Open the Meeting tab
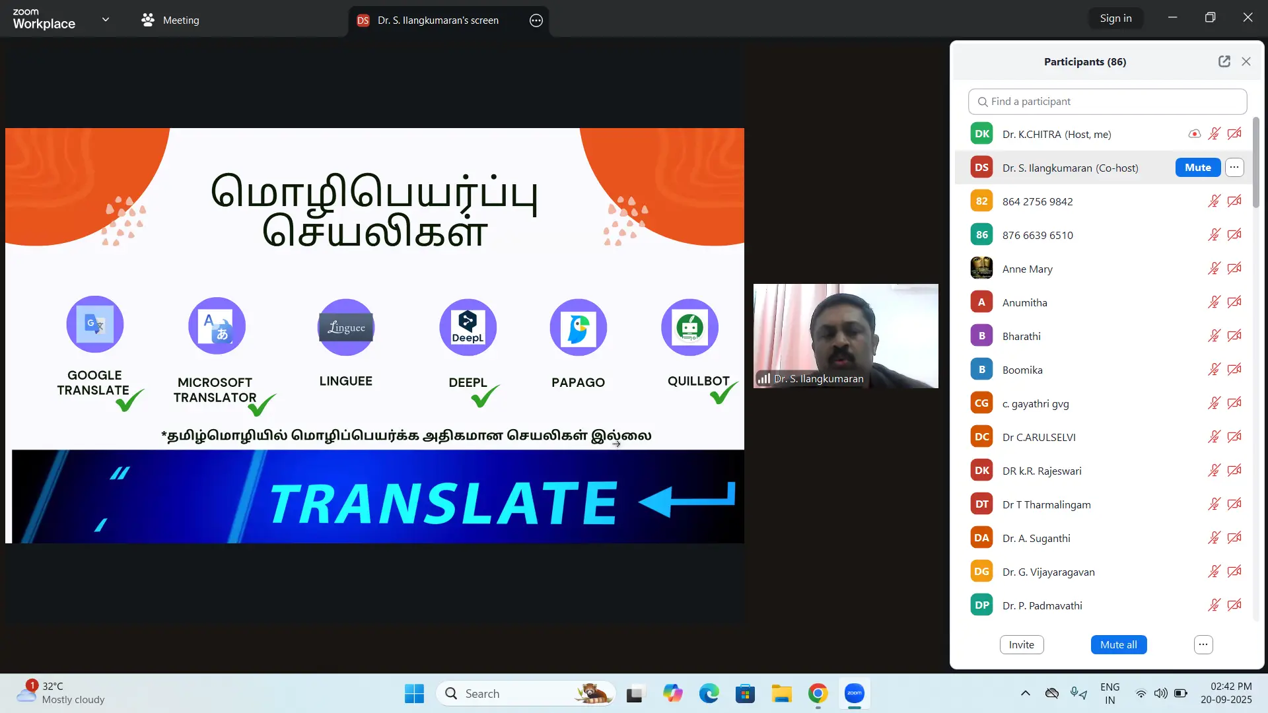This screenshot has width=1268, height=713. coord(170,20)
